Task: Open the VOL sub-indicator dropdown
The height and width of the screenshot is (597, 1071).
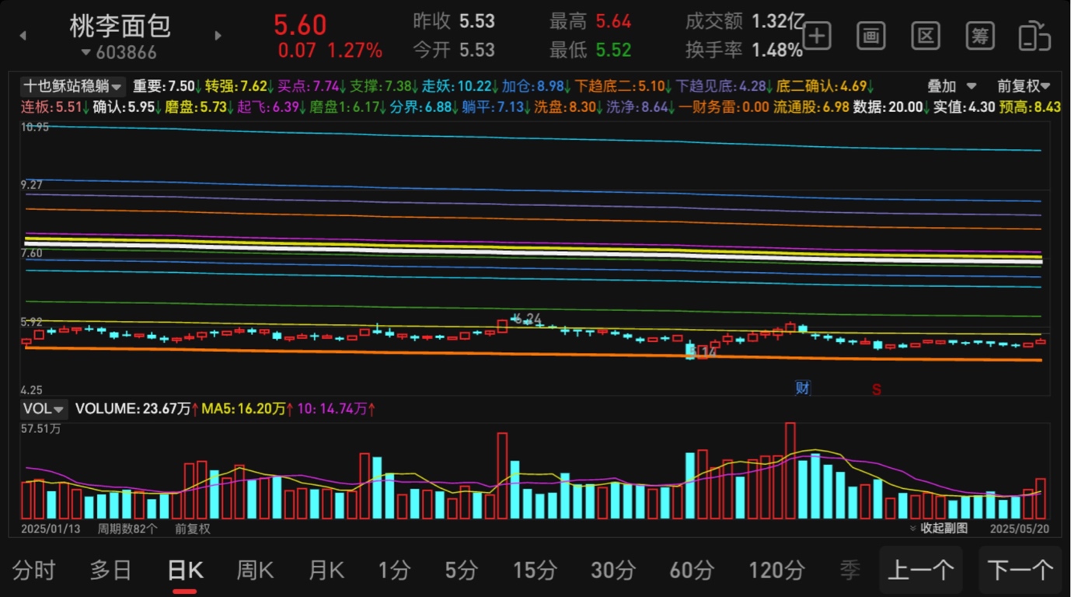Action: [44, 409]
